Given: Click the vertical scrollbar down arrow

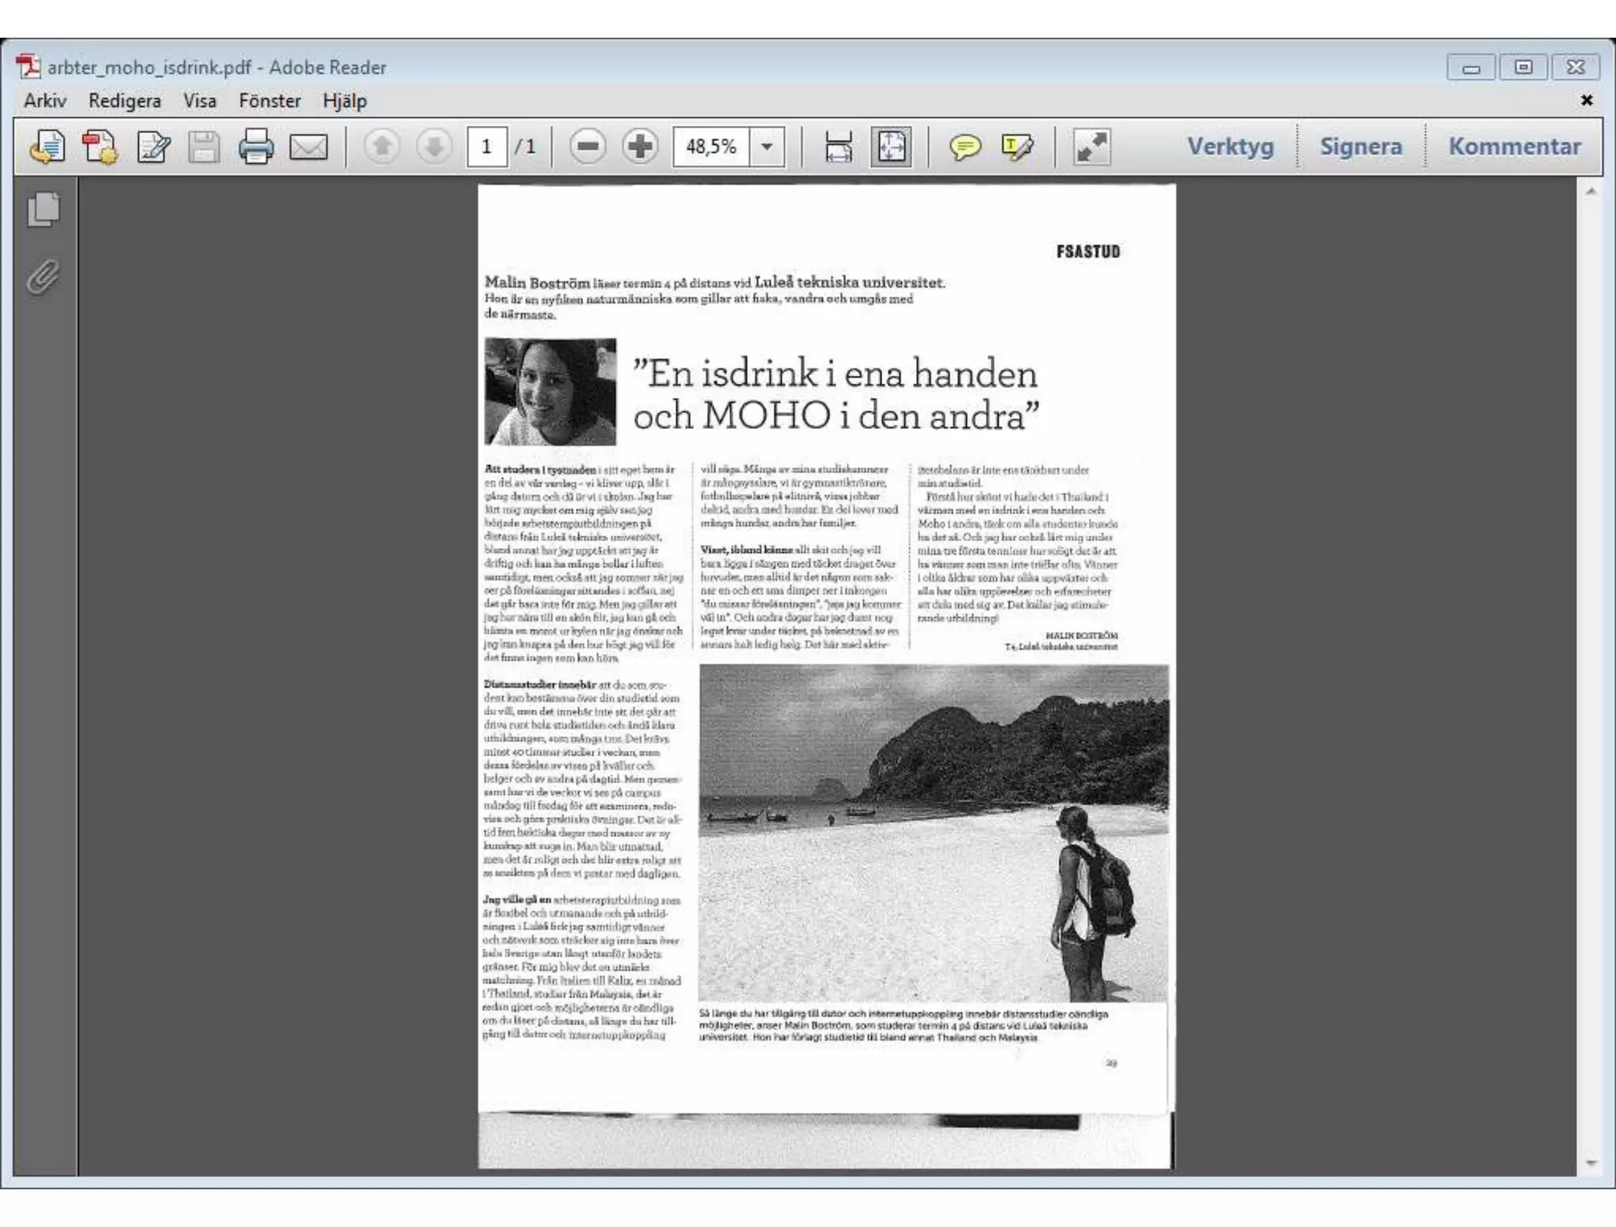Looking at the screenshot, I should pos(1591,1163).
